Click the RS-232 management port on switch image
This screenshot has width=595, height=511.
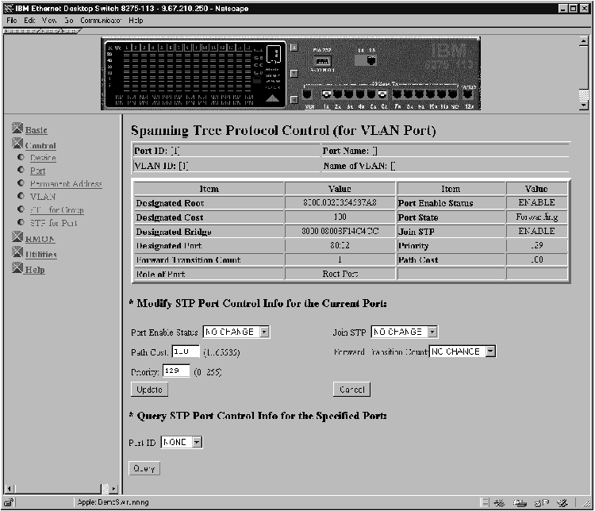click(x=322, y=61)
